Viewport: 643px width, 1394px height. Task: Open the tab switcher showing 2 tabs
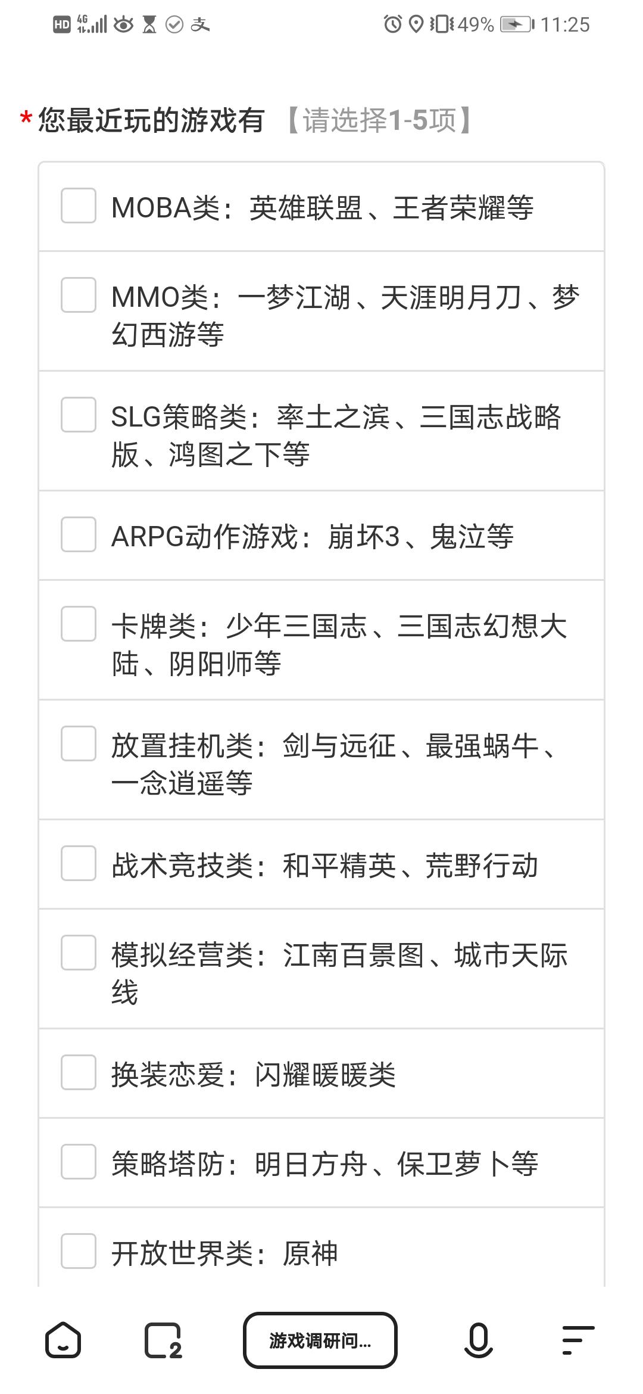point(163,1341)
